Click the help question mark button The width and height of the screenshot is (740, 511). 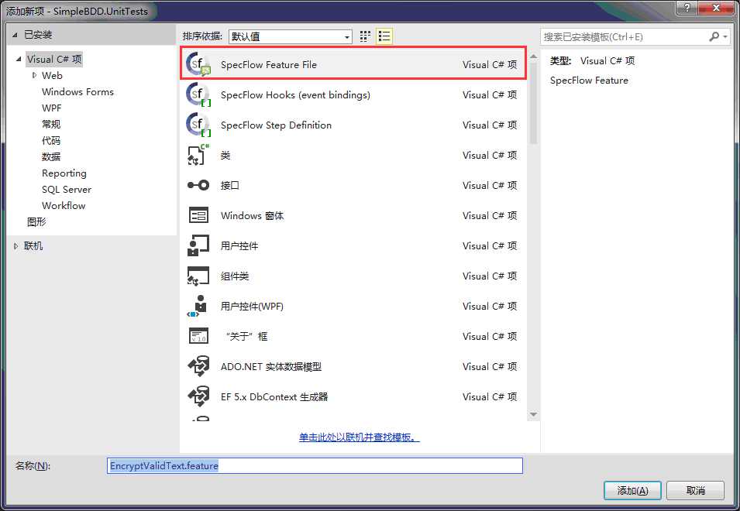[687, 8]
